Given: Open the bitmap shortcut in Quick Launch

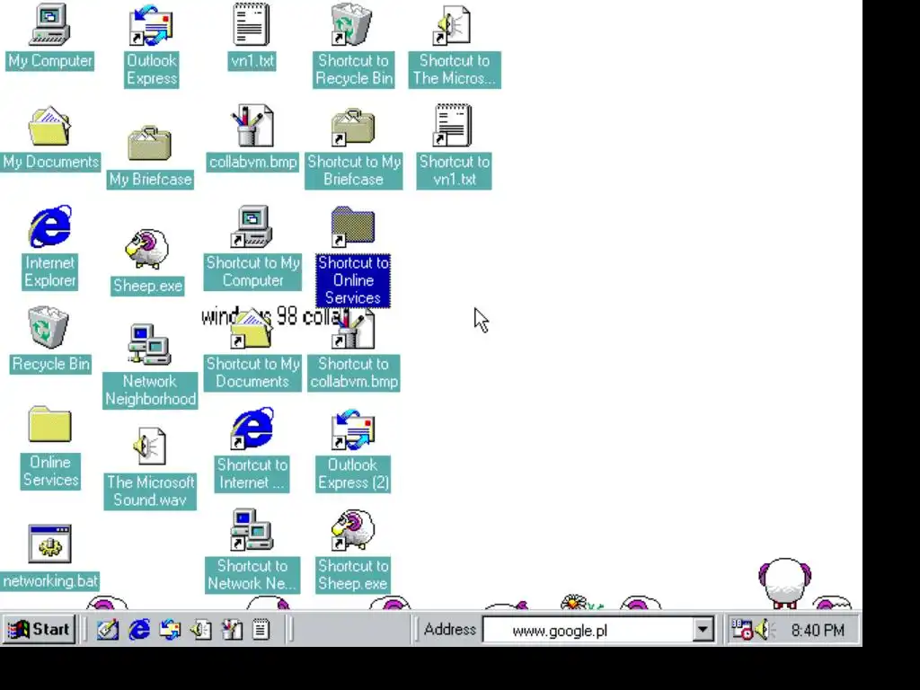Looking at the screenshot, I should click(x=232, y=630).
